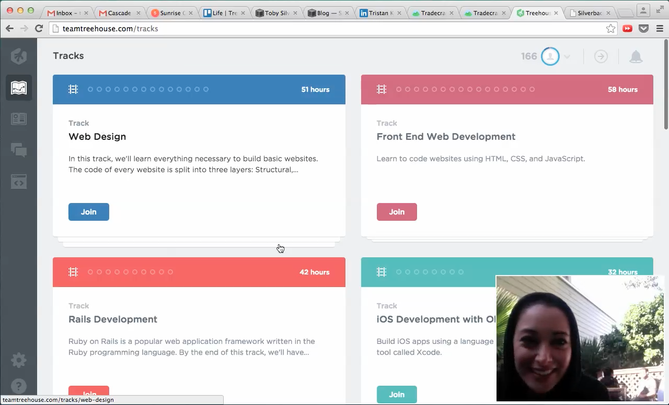Screen dimensions: 669x405
Task: Go back with the browser back arrow
Action: [x=9, y=29]
